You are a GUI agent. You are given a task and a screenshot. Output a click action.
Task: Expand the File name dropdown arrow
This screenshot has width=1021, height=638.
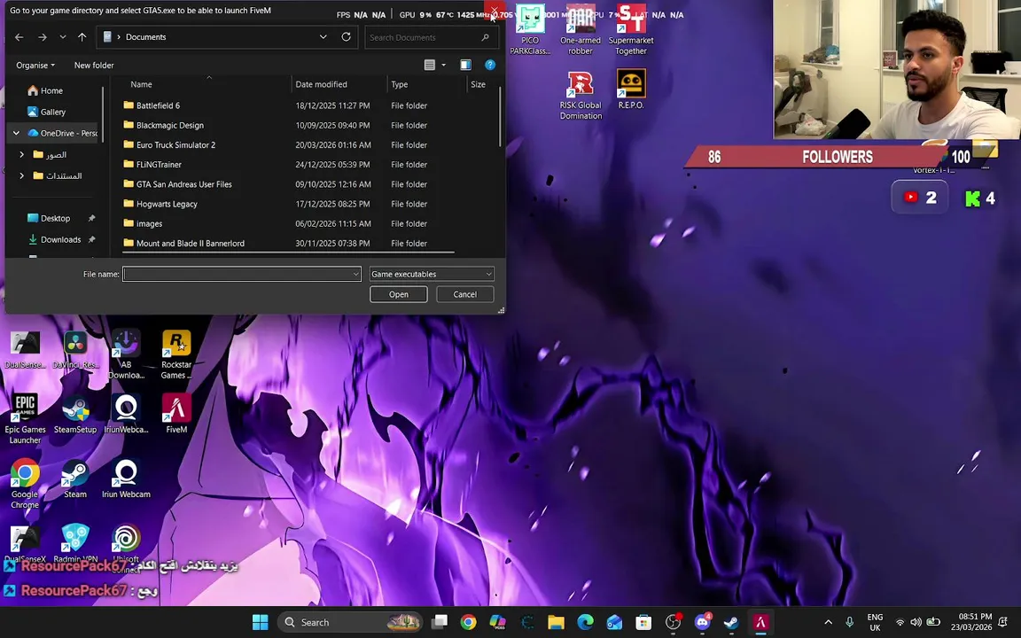click(x=355, y=274)
